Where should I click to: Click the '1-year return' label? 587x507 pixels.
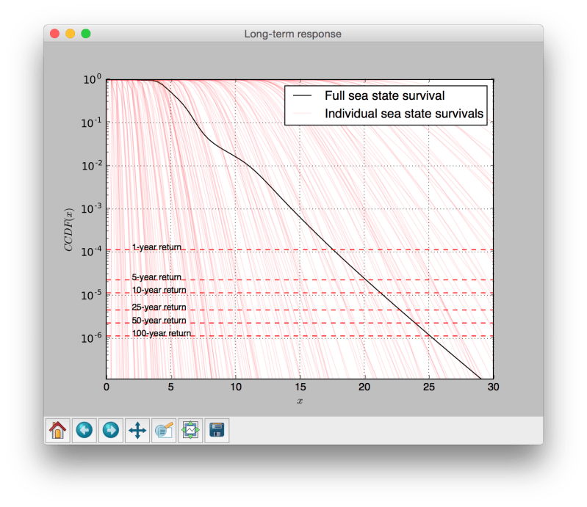pyautogui.click(x=157, y=247)
